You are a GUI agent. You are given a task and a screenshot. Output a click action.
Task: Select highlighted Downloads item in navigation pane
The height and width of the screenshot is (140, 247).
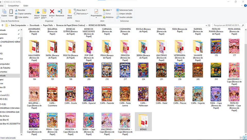click(x=10, y=76)
